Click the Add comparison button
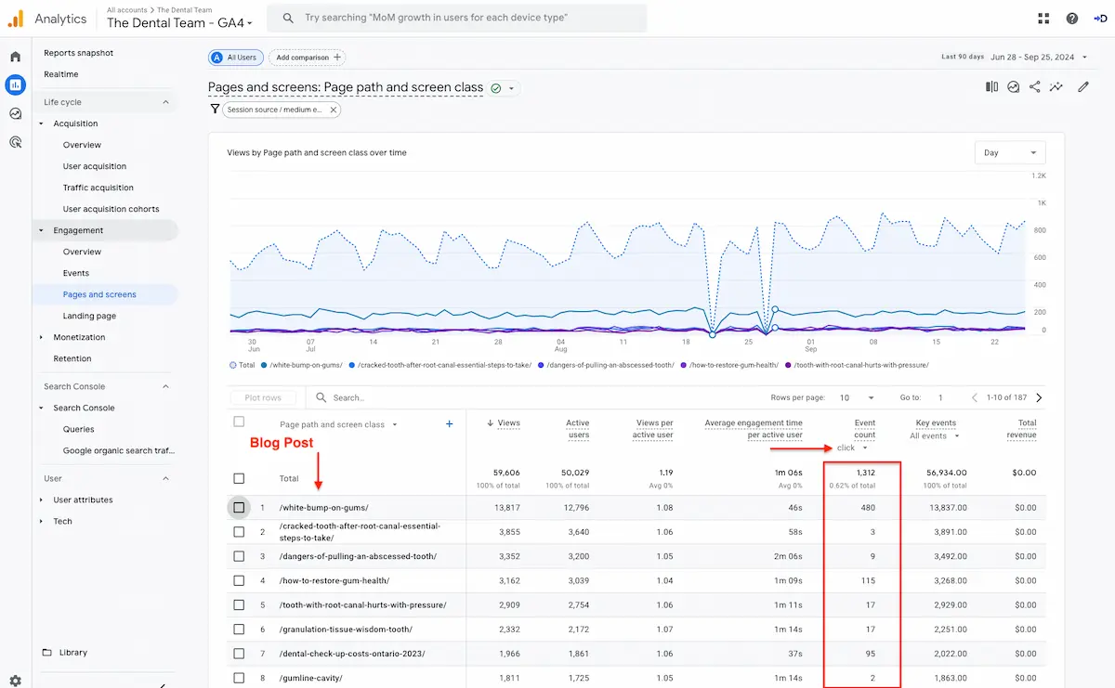This screenshot has height=688, width=1115. [x=307, y=57]
